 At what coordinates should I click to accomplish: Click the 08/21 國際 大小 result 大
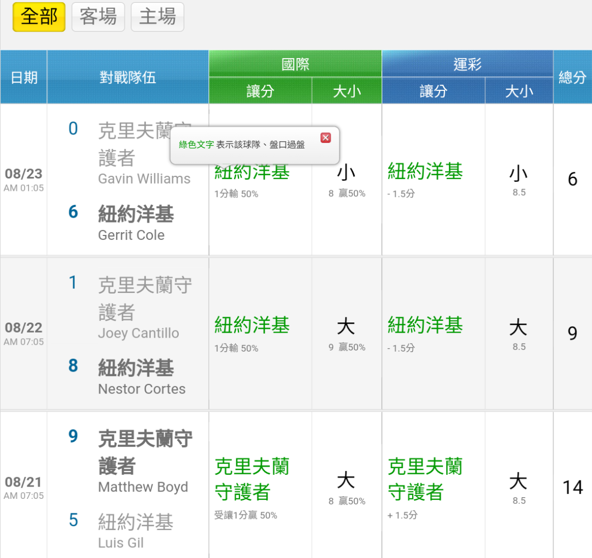coord(346,480)
